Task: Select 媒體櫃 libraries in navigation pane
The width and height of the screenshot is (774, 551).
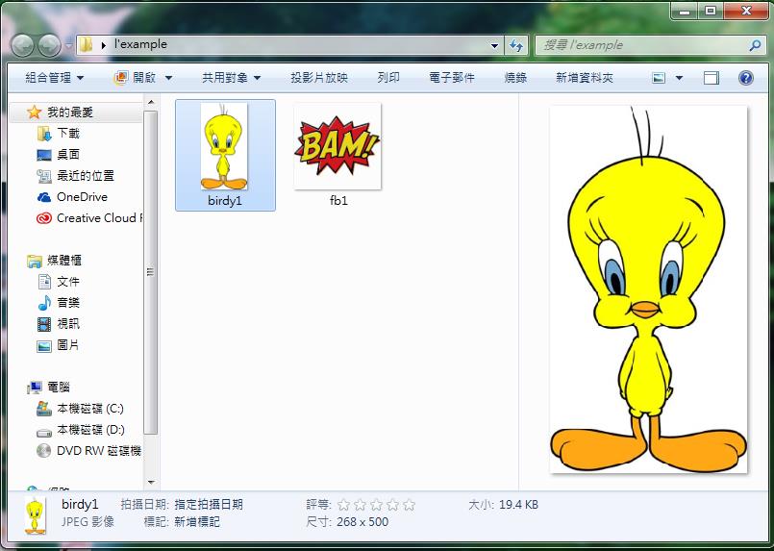Action: pos(54,261)
